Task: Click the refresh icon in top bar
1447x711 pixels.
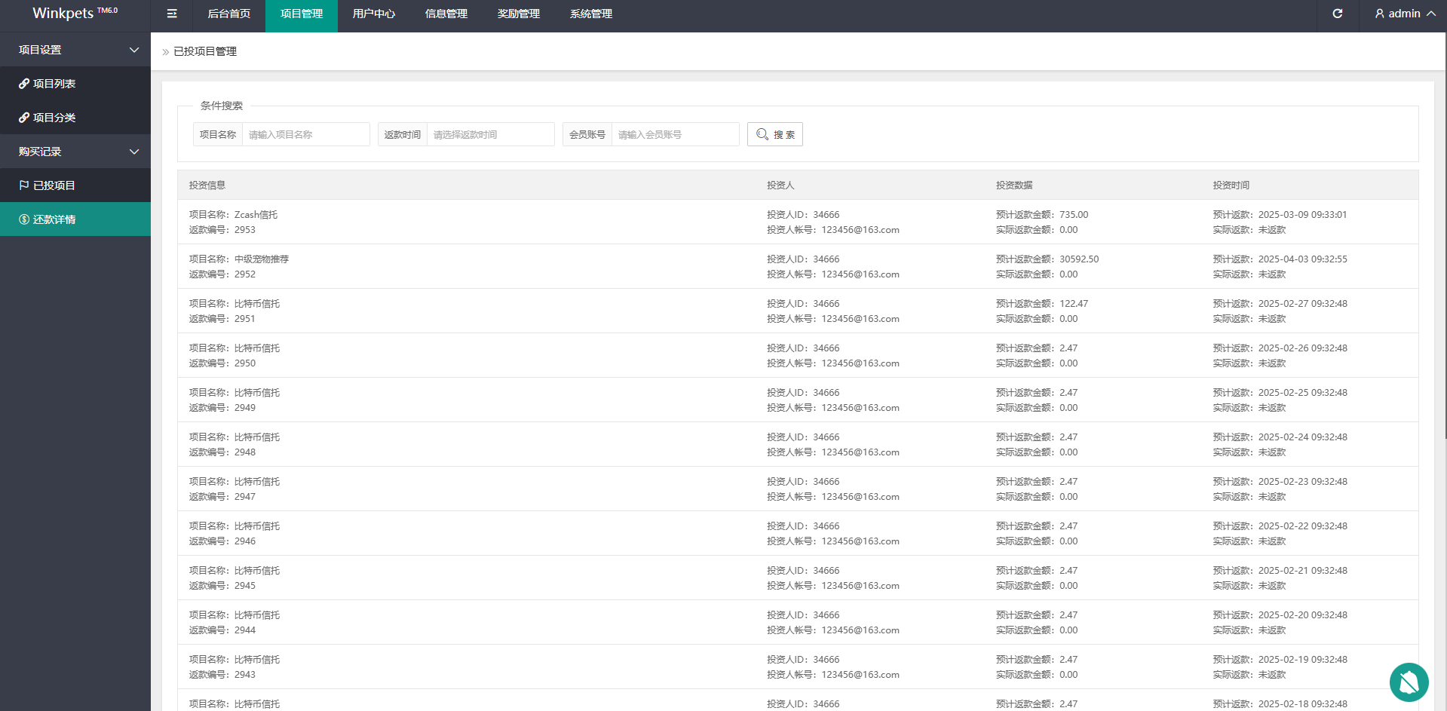Action: tap(1337, 14)
